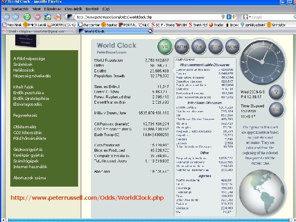This screenshot has height=222, width=296.
Task: Open the Nézet menu
Action: [x=37, y=9]
